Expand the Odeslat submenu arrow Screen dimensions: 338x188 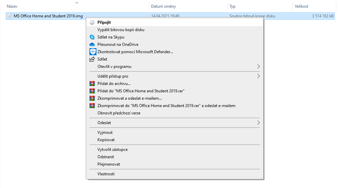258,123
